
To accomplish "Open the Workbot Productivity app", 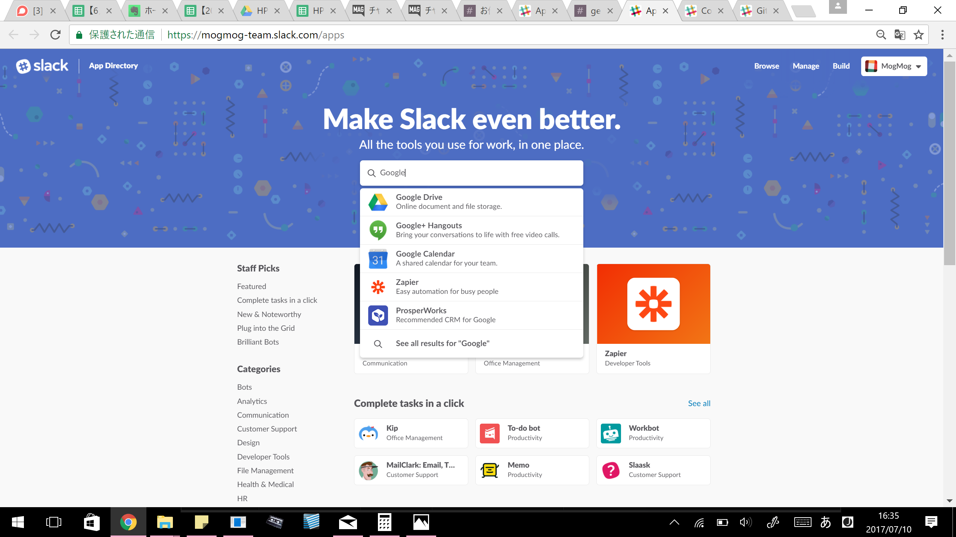I will point(653,433).
